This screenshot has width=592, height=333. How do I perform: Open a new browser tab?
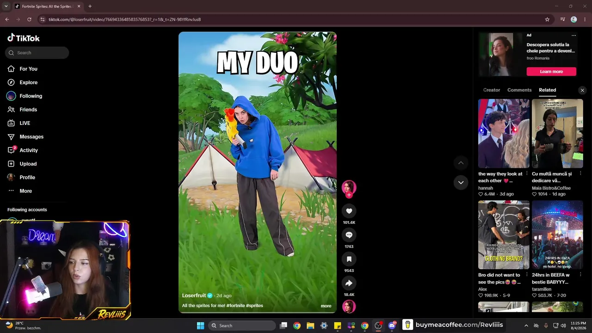click(x=90, y=6)
